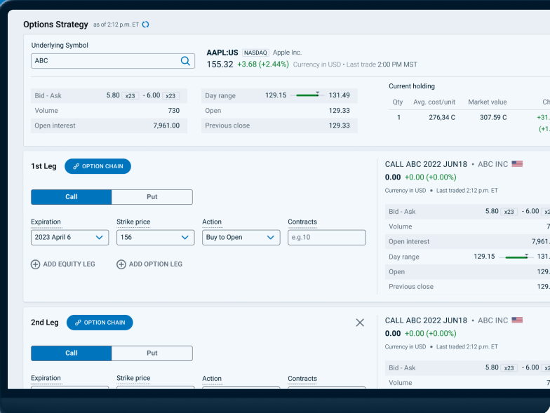Click the Market value 307.59 C
550x413 pixels.
point(493,118)
